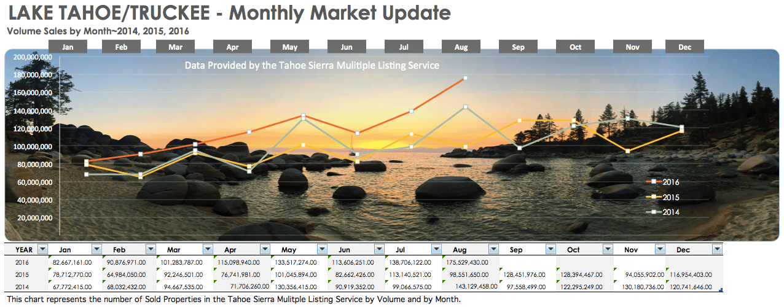
Task: Click the chart description footnote text
Action: pos(233,300)
